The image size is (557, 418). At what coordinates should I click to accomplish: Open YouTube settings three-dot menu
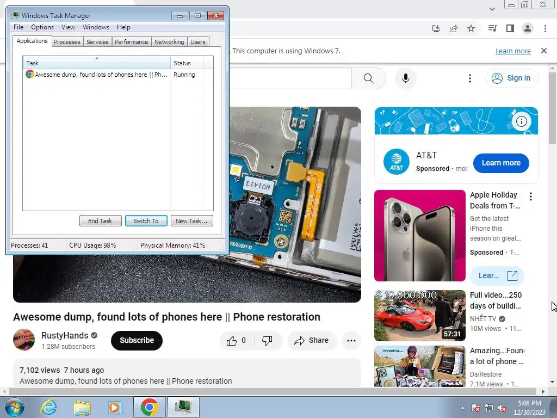[469, 78]
